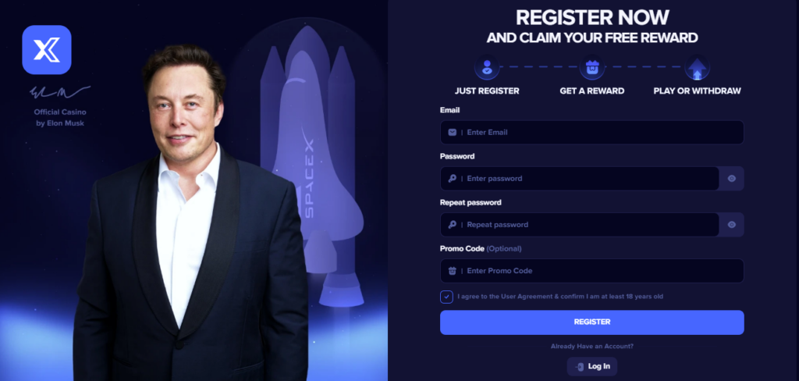Click the signature below the X logo
The width and height of the screenshot is (799, 381).
tap(59, 92)
